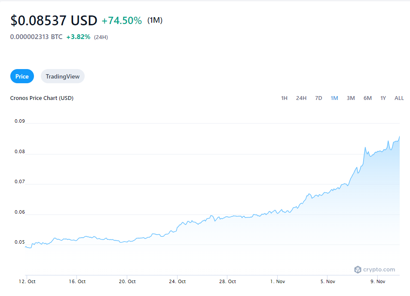Click the 20. Oct date label
Screen dimensions: 410x296
tap(127, 281)
